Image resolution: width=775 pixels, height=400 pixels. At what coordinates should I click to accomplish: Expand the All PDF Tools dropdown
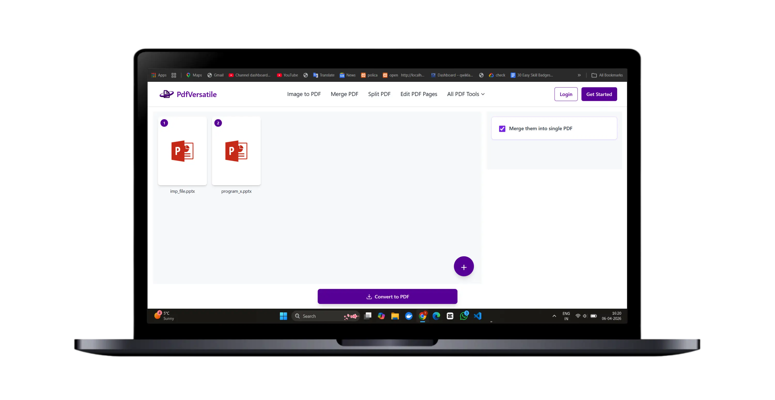tap(466, 94)
